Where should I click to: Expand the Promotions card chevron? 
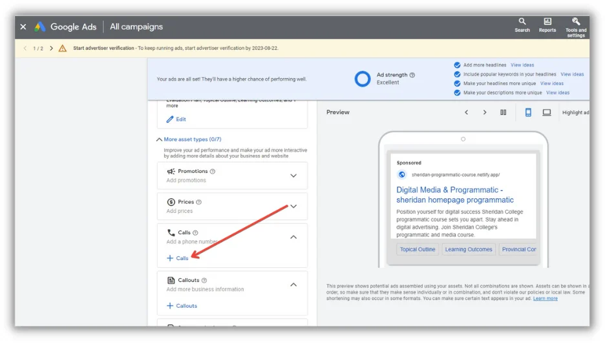click(293, 176)
